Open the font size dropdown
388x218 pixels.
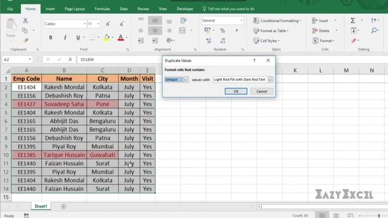coord(98,24)
